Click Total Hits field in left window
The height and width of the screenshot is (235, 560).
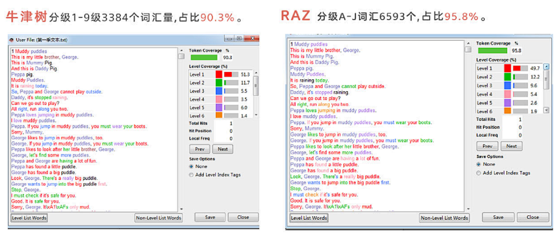coord(223,123)
